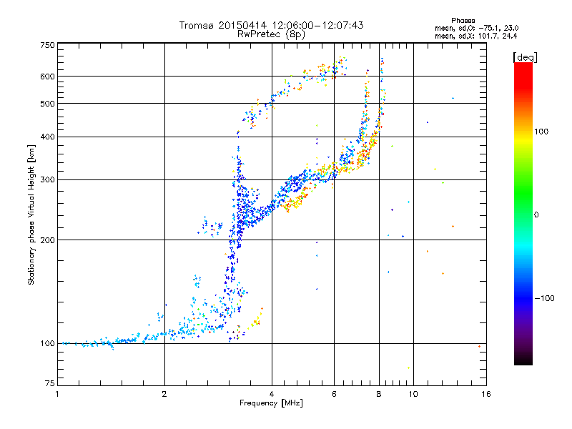The width and height of the screenshot is (572, 429).
Task: Click the y-axis tick label '600'
Action: 47,77
